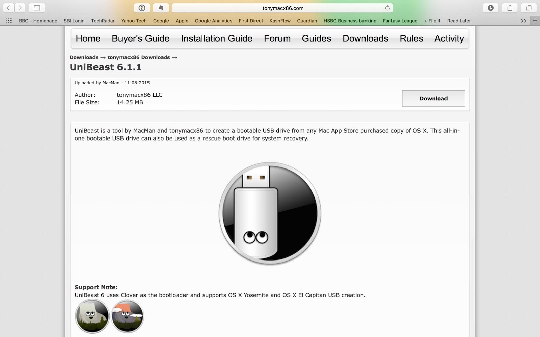Open the SBI Login bookmark
The image size is (540, 337).
pyautogui.click(x=74, y=21)
